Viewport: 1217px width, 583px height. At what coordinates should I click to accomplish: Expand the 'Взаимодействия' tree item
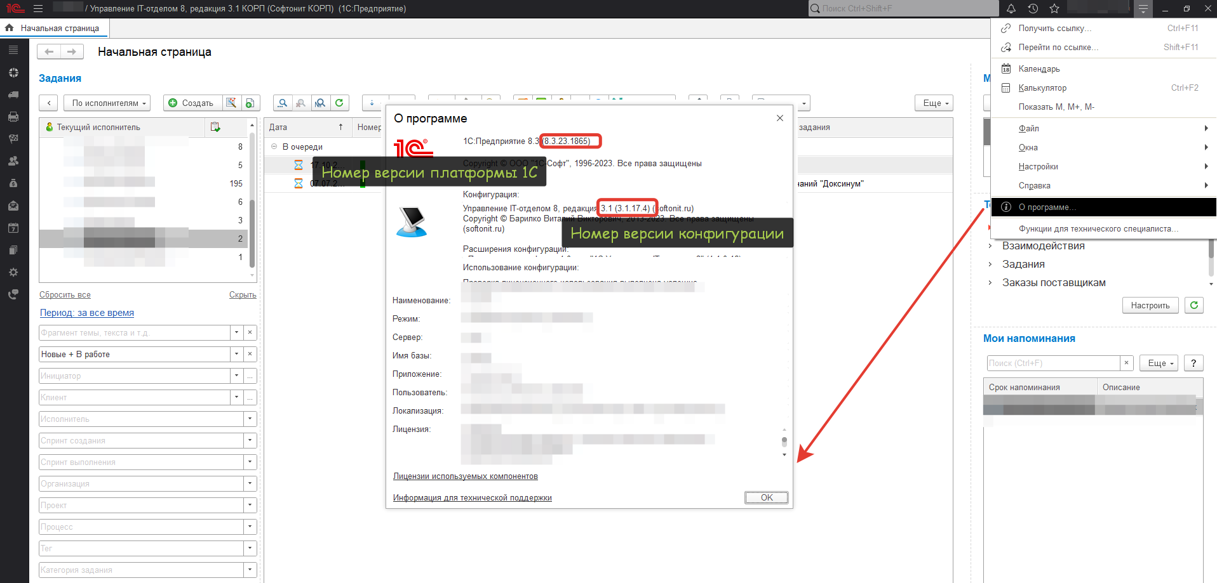[990, 246]
